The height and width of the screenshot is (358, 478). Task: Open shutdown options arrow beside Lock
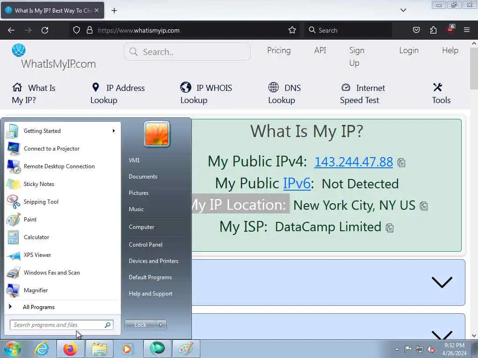point(161,325)
